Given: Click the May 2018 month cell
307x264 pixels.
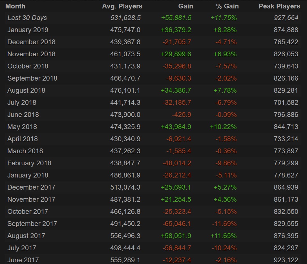Looking at the screenshot, I should click(22, 127).
